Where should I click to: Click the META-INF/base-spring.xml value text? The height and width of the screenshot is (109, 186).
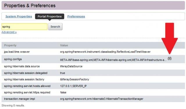[113, 60]
